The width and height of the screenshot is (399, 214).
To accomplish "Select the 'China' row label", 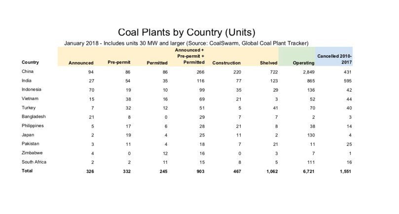I will 28,73.
